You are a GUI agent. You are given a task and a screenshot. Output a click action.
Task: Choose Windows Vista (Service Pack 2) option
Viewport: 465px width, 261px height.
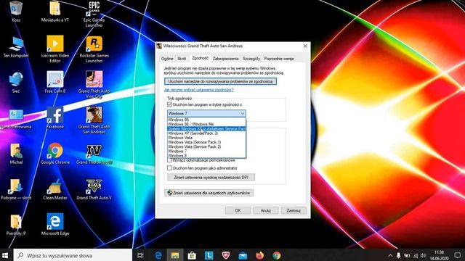click(206, 146)
